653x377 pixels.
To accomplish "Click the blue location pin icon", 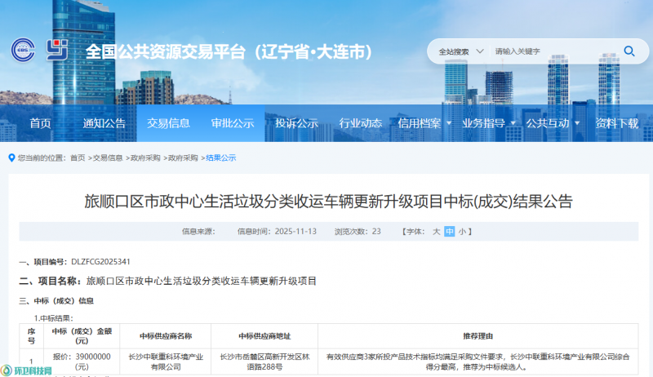I will click(x=11, y=157).
